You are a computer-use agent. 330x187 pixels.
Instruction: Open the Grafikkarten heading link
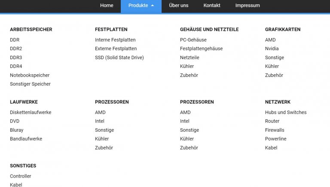283,30
